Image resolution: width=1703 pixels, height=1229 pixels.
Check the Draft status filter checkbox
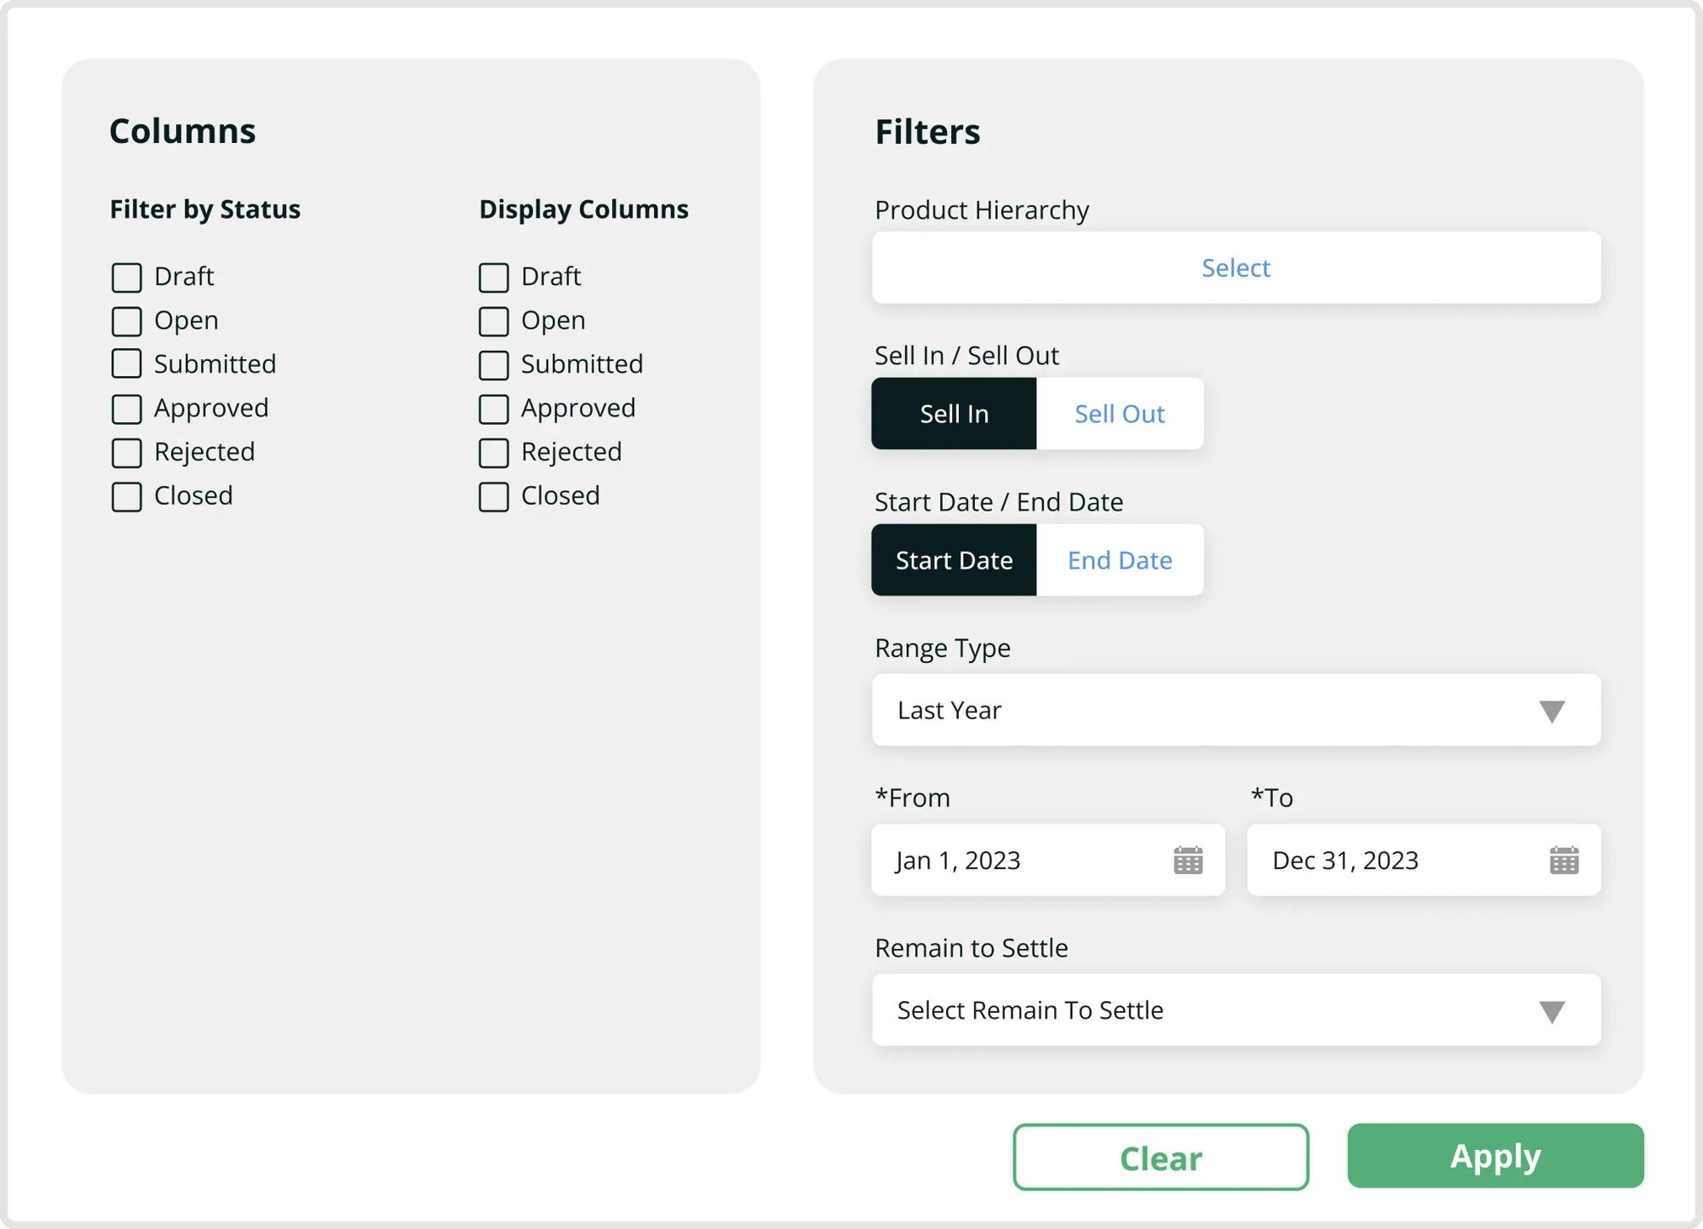(x=126, y=277)
